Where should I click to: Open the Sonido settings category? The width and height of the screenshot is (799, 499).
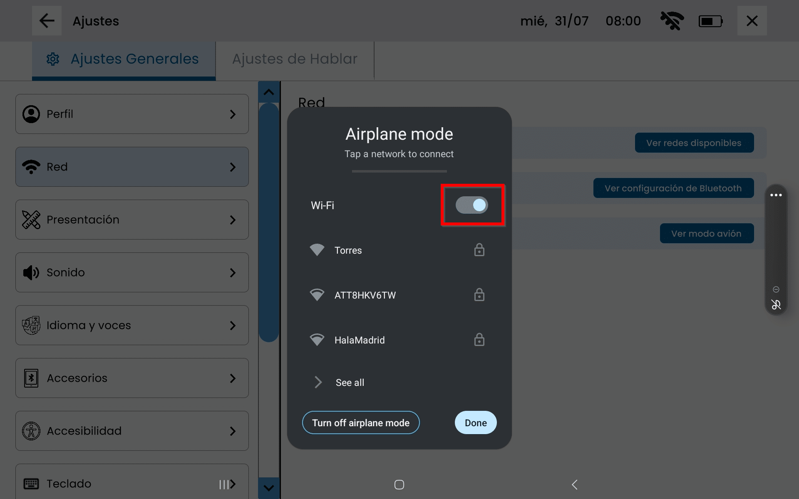[x=132, y=272]
